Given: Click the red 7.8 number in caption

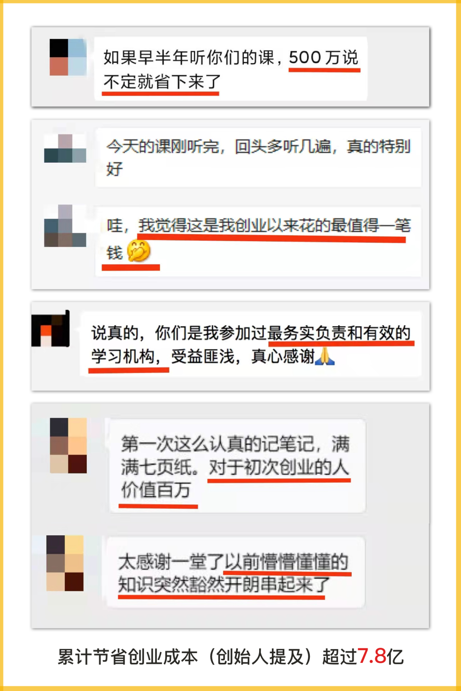Looking at the screenshot, I should (372, 656).
